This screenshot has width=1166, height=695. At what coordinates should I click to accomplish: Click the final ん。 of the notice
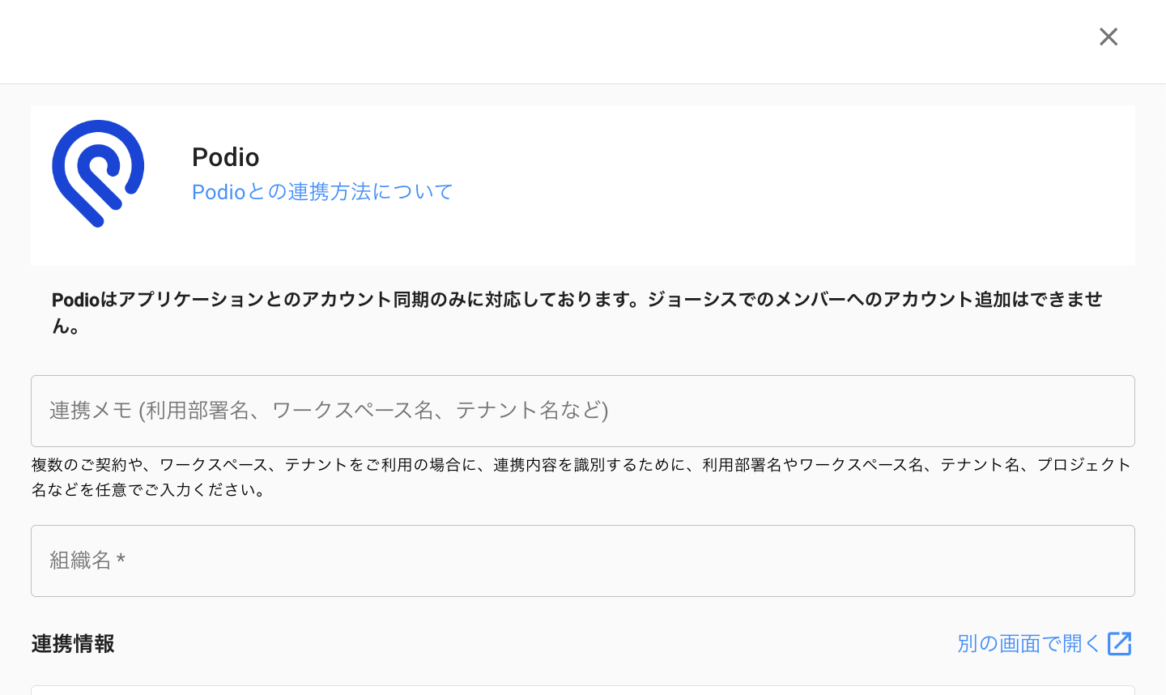pyautogui.click(x=66, y=326)
